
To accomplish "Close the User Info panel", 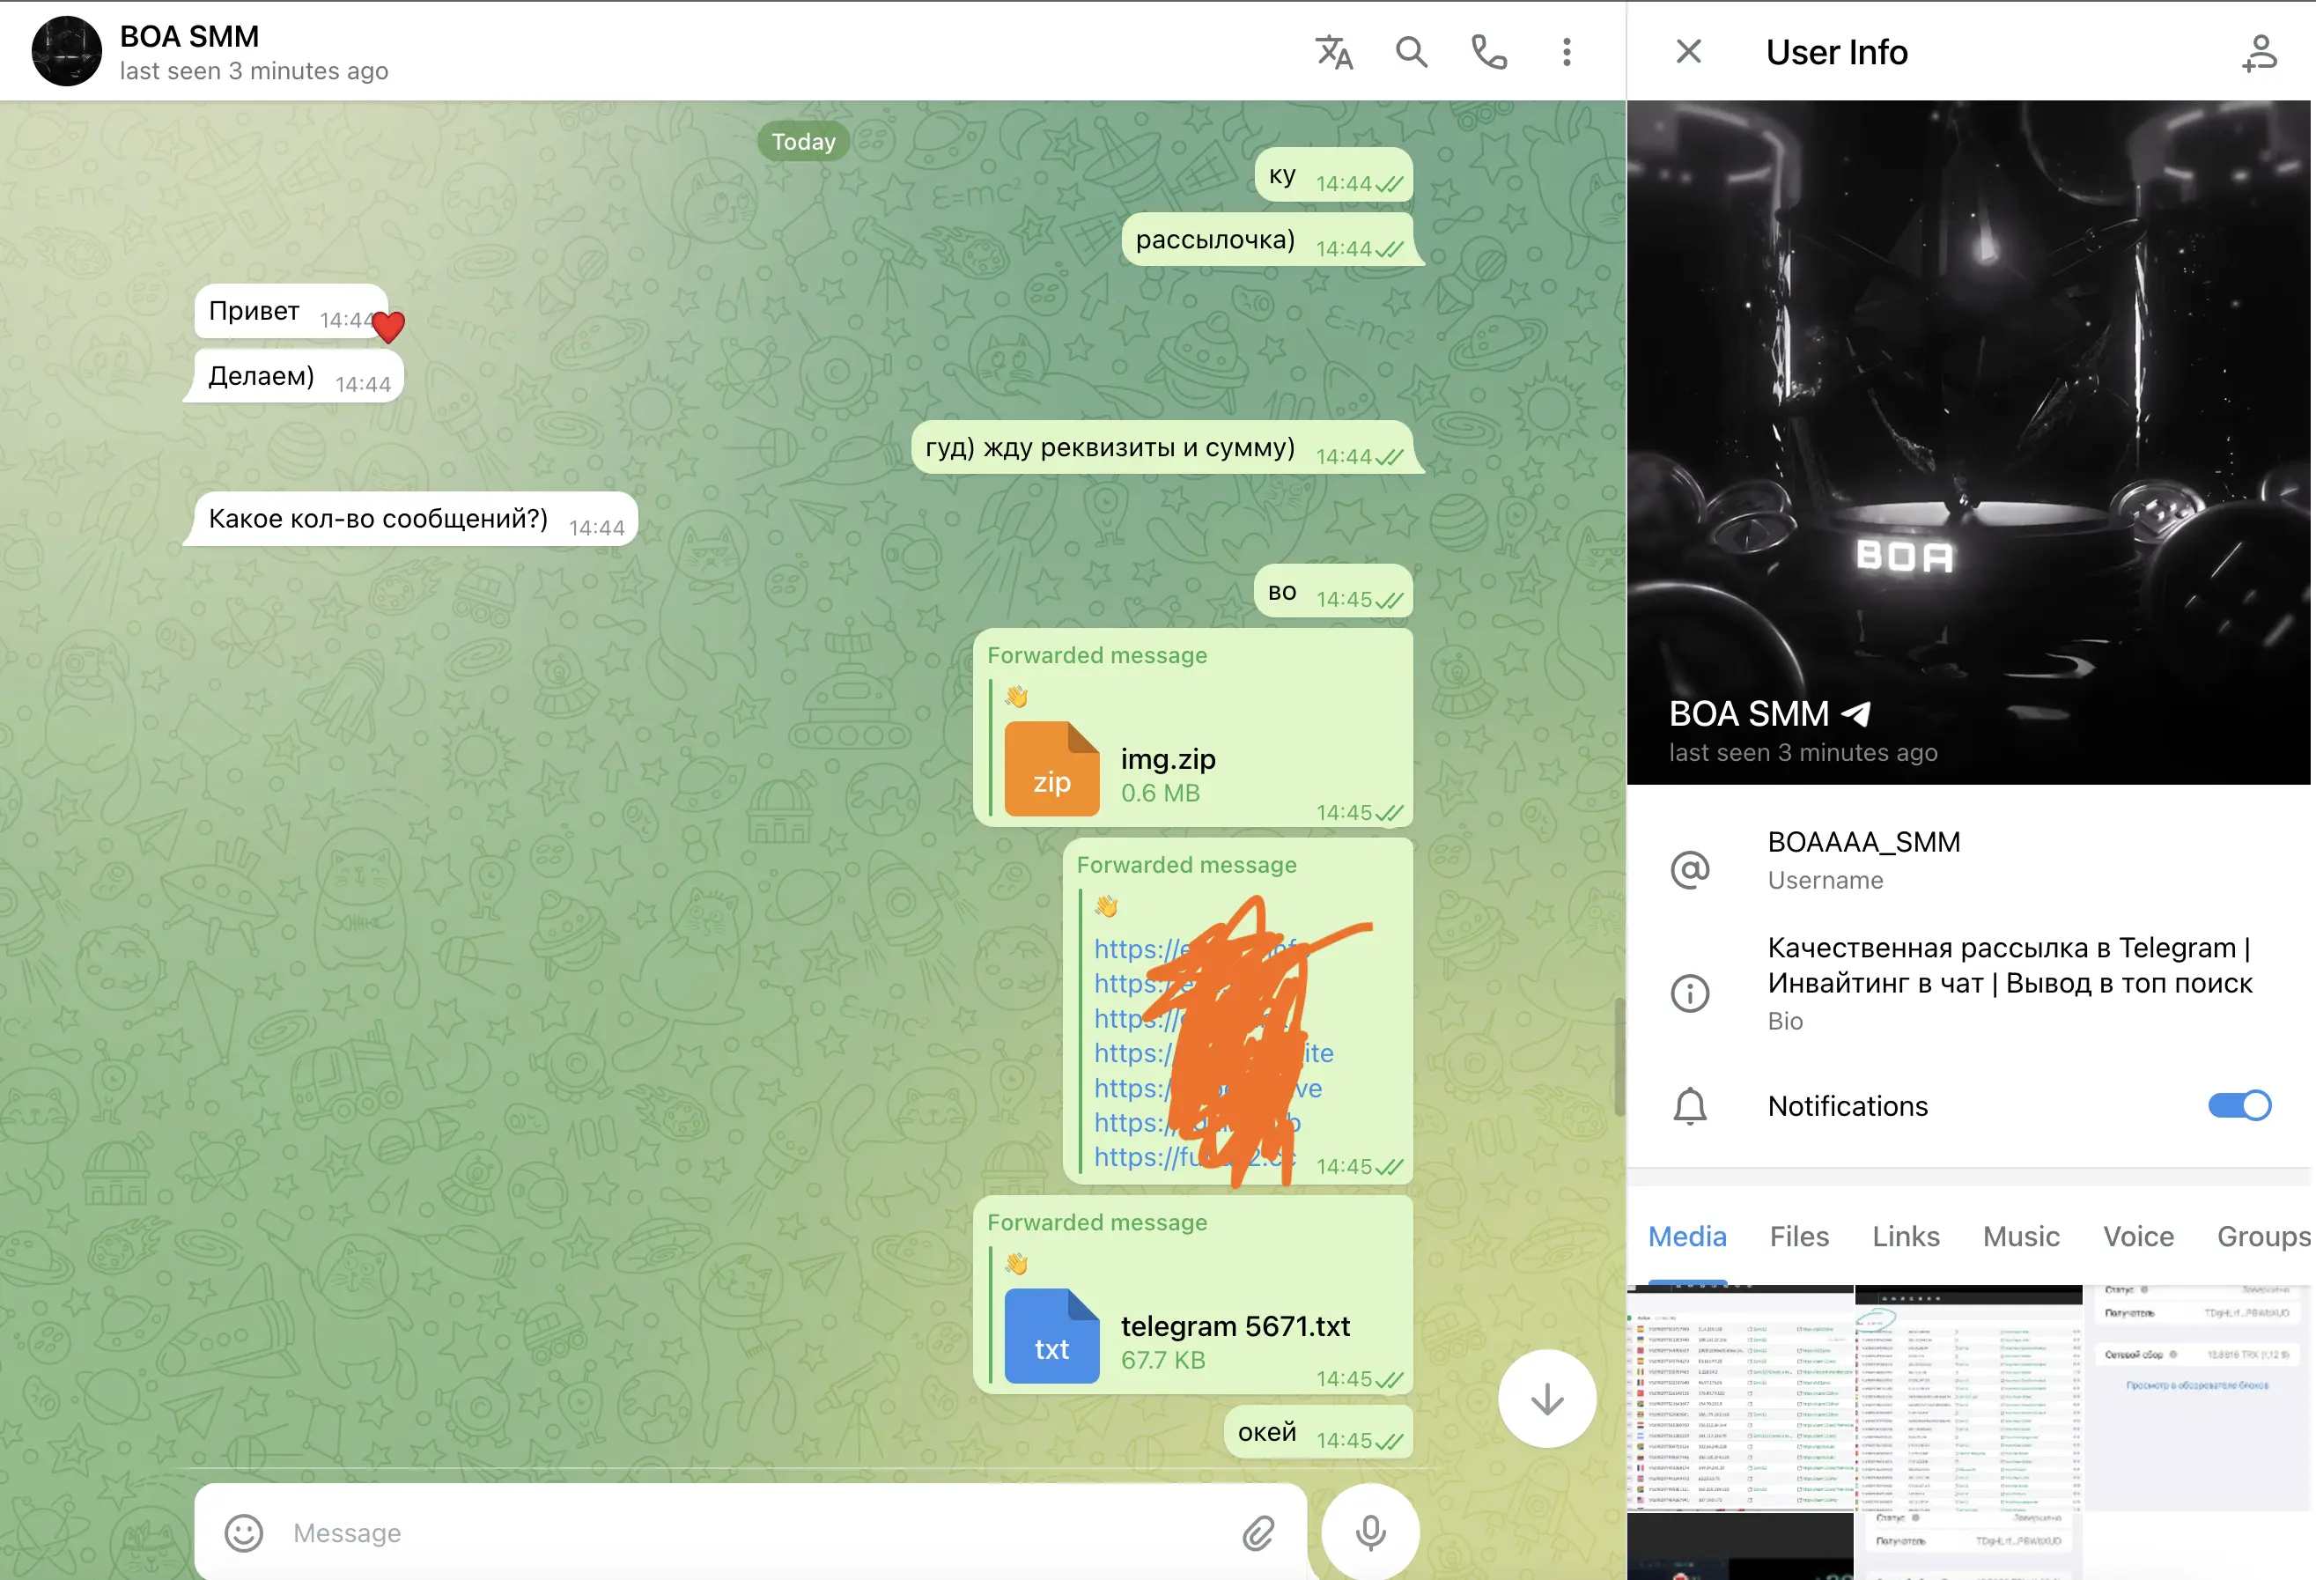I will [1688, 51].
